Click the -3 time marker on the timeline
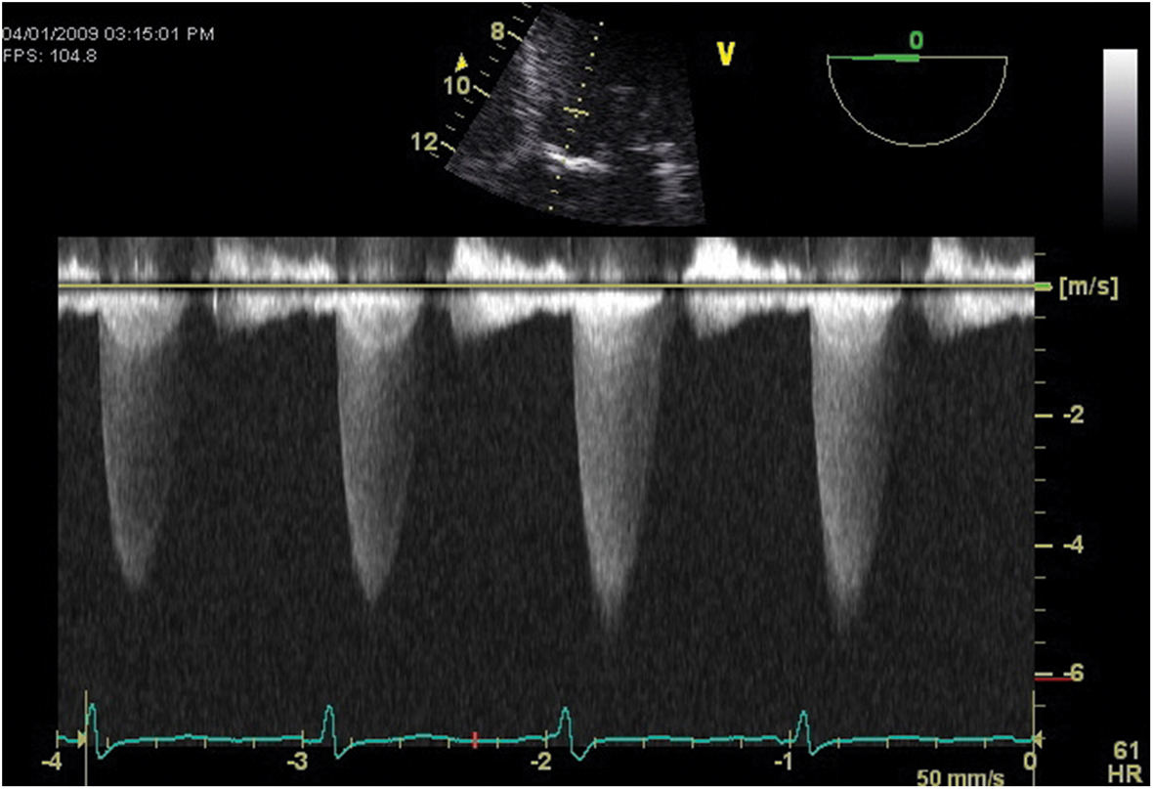Viewport: 1153px width, 789px height. 300,762
